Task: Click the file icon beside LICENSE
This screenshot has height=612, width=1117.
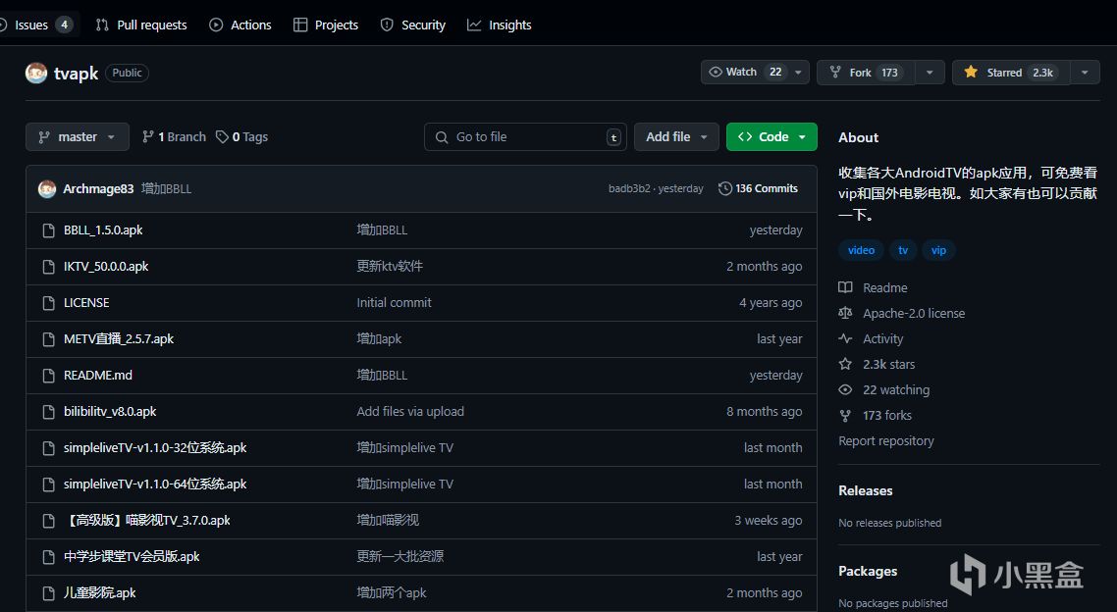Action: (48, 303)
